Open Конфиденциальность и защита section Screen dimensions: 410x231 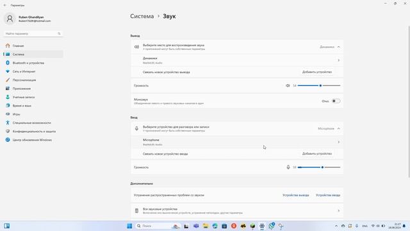[x=34, y=132]
